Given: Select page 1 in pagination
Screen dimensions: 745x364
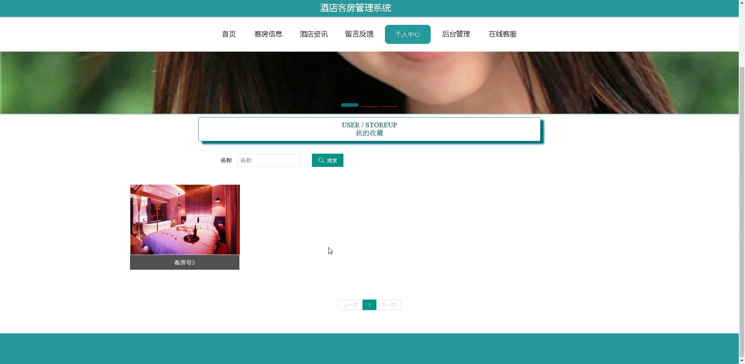Looking at the screenshot, I should coord(369,305).
